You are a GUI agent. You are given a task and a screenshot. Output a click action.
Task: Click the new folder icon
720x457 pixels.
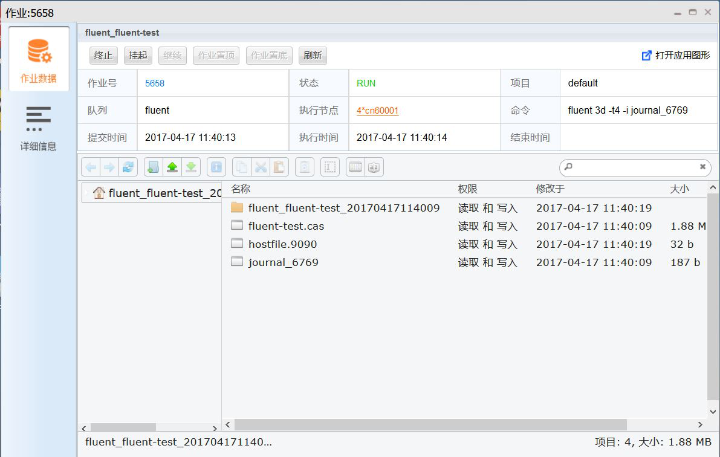tap(154, 167)
